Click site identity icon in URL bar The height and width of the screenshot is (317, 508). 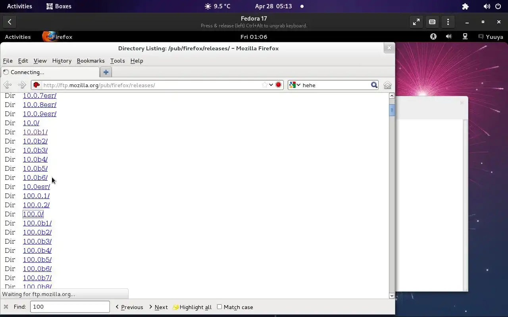pos(37,85)
